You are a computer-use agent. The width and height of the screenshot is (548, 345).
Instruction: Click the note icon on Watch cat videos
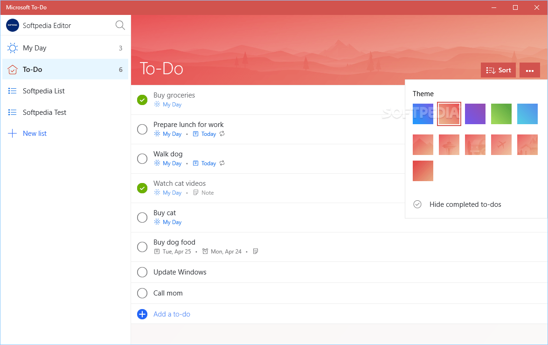196,192
